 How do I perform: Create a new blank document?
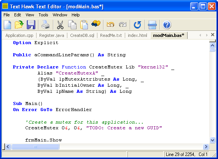[7, 25]
